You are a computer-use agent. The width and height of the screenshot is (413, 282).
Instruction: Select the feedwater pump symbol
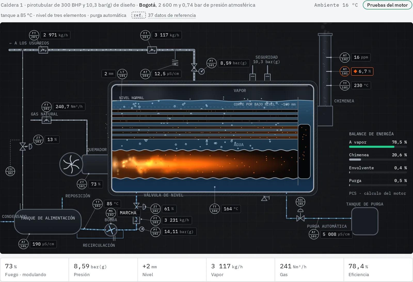tap(111, 230)
